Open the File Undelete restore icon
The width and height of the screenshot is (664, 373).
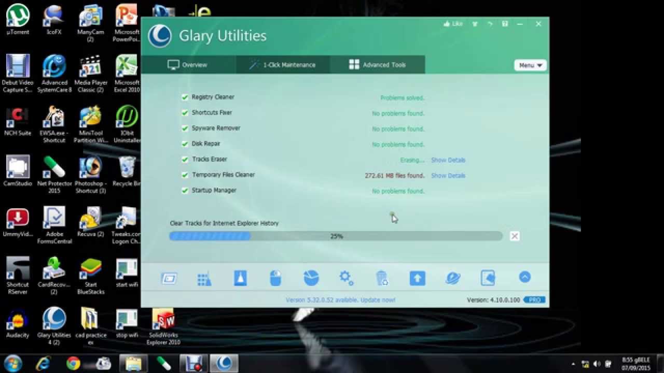pos(488,278)
